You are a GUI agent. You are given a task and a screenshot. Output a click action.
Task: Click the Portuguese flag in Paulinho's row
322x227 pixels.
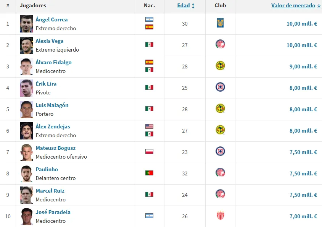click(149, 173)
